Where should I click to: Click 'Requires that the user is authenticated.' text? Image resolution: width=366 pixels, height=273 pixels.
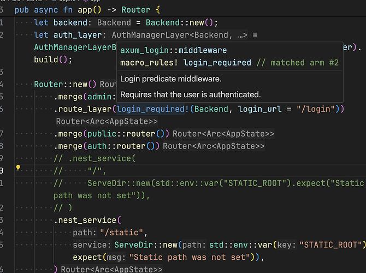(191, 94)
